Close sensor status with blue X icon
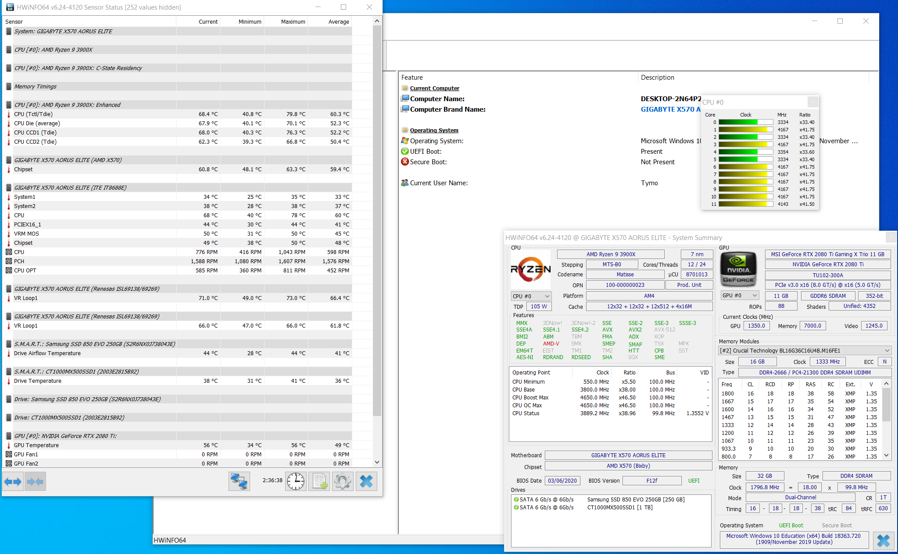This screenshot has height=554, width=898. click(366, 482)
